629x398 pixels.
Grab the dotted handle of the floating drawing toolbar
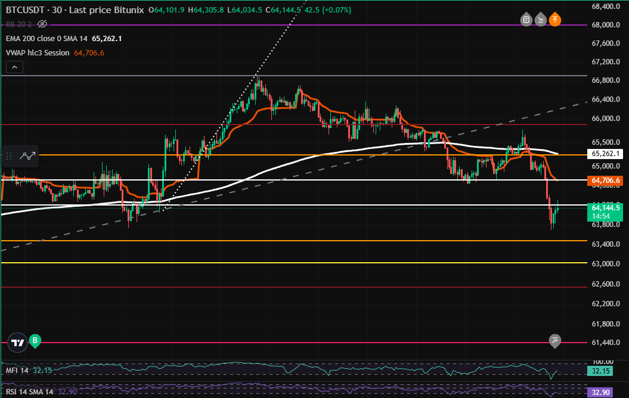(9, 156)
